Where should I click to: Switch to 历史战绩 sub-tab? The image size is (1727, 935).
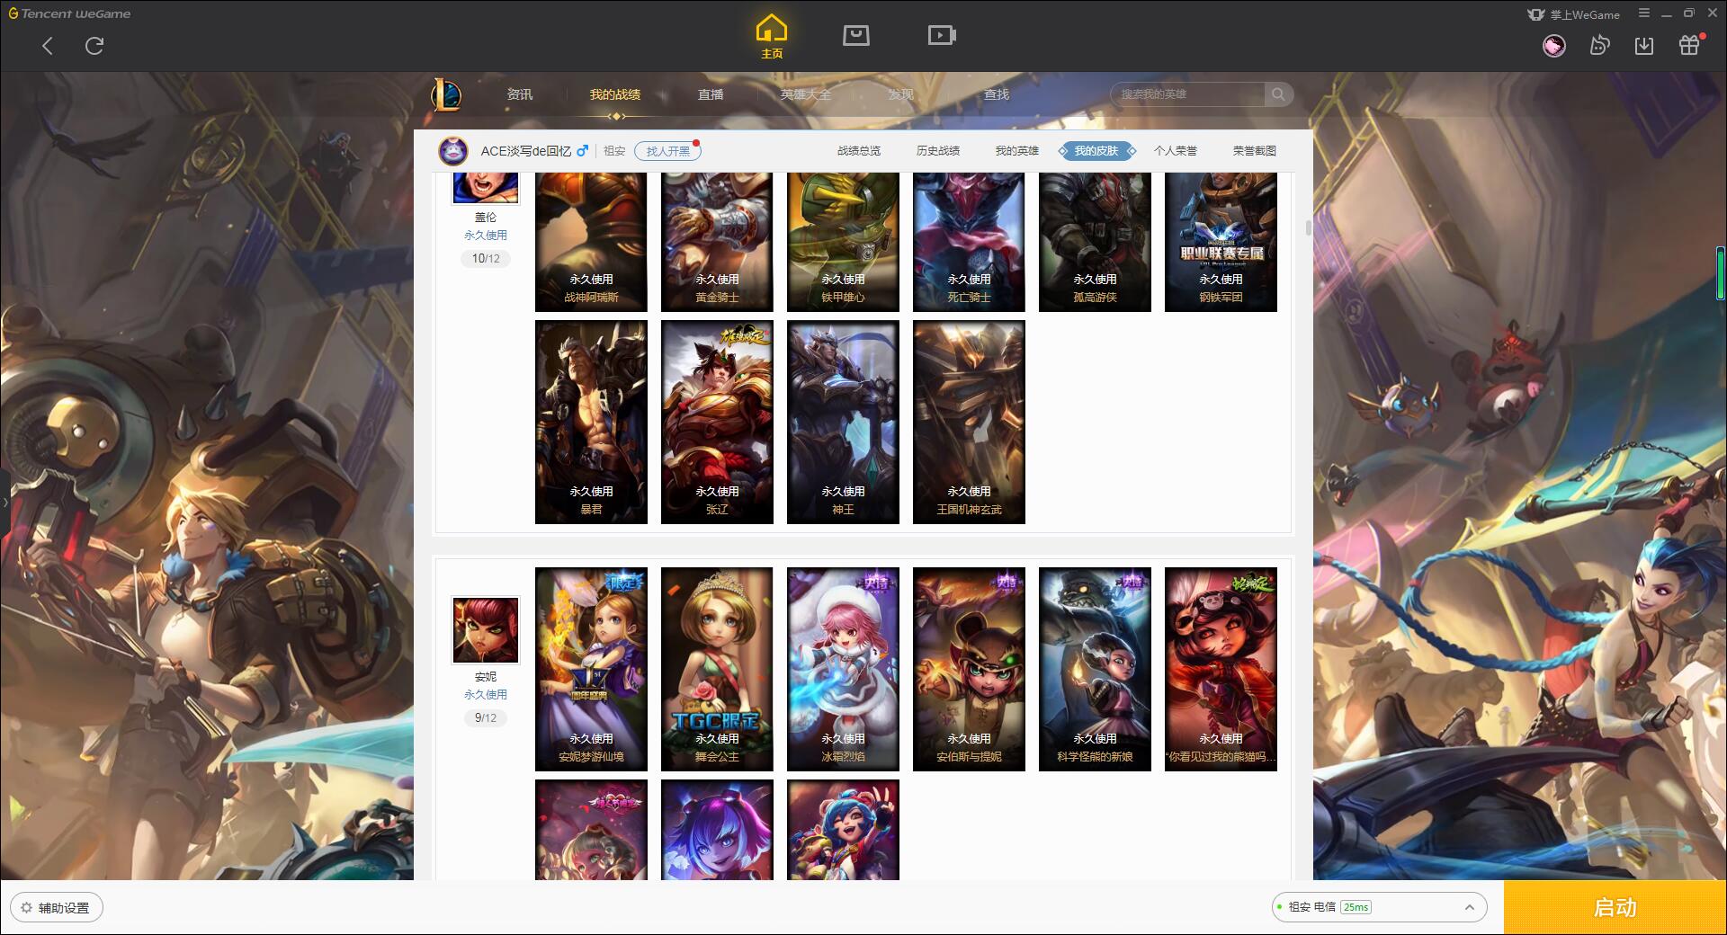click(x=938, y=151)
